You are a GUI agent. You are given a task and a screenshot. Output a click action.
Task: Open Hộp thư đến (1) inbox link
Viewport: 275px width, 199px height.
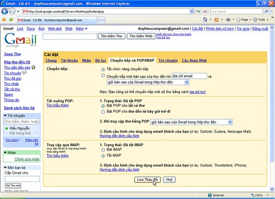tap(17, 62)
